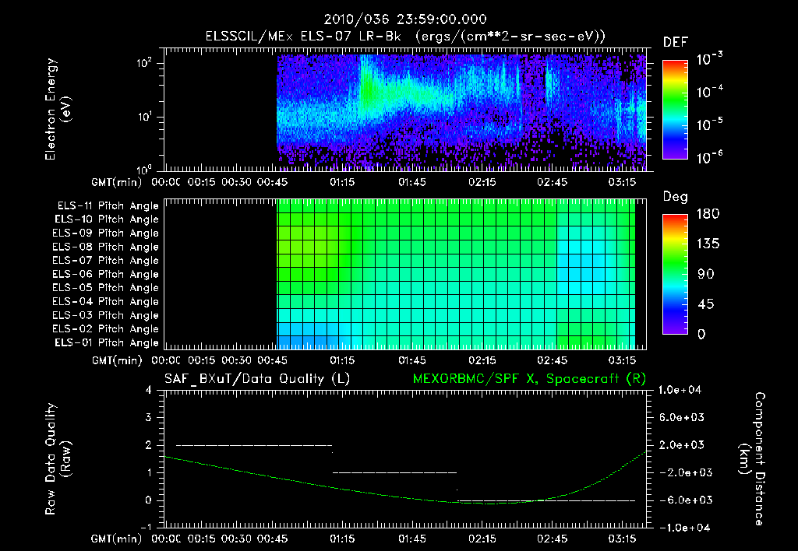This screenshot has width=798, height=551.
Task: Click the GMT(min) label under the electron spectrogram
Action: click(x=117, y=182)
